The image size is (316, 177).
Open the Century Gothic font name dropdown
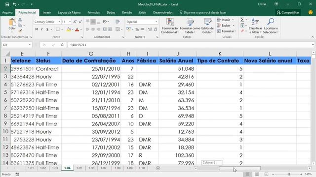click(59, 22)
